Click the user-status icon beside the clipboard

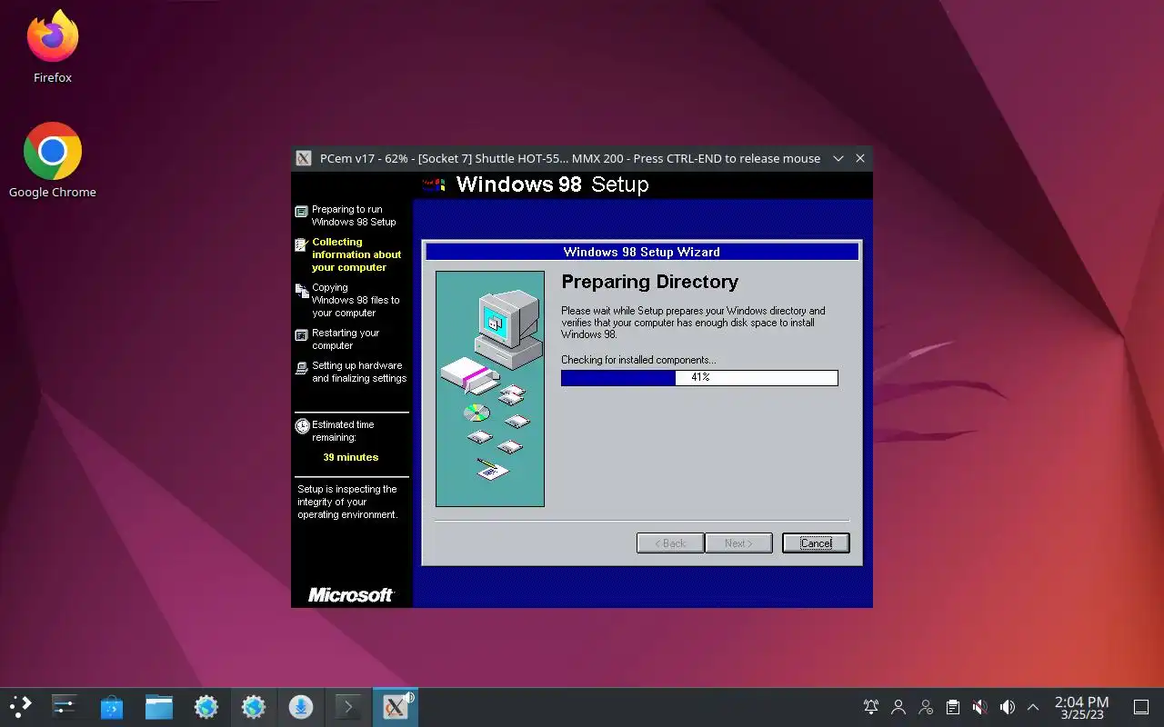(x=926, y=707)
